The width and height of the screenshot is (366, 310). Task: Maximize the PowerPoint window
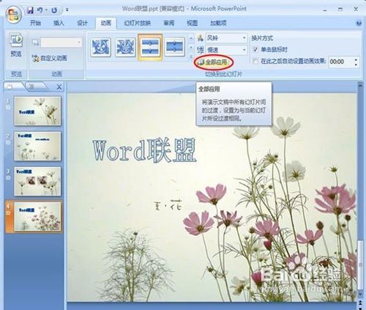click(340, 10)
